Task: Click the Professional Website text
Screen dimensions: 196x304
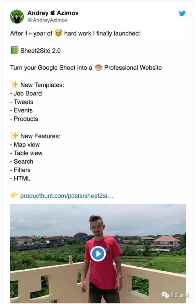Action: (133, 67)
